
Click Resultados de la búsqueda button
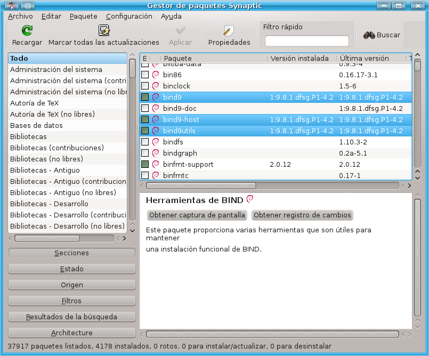point(72,317)
